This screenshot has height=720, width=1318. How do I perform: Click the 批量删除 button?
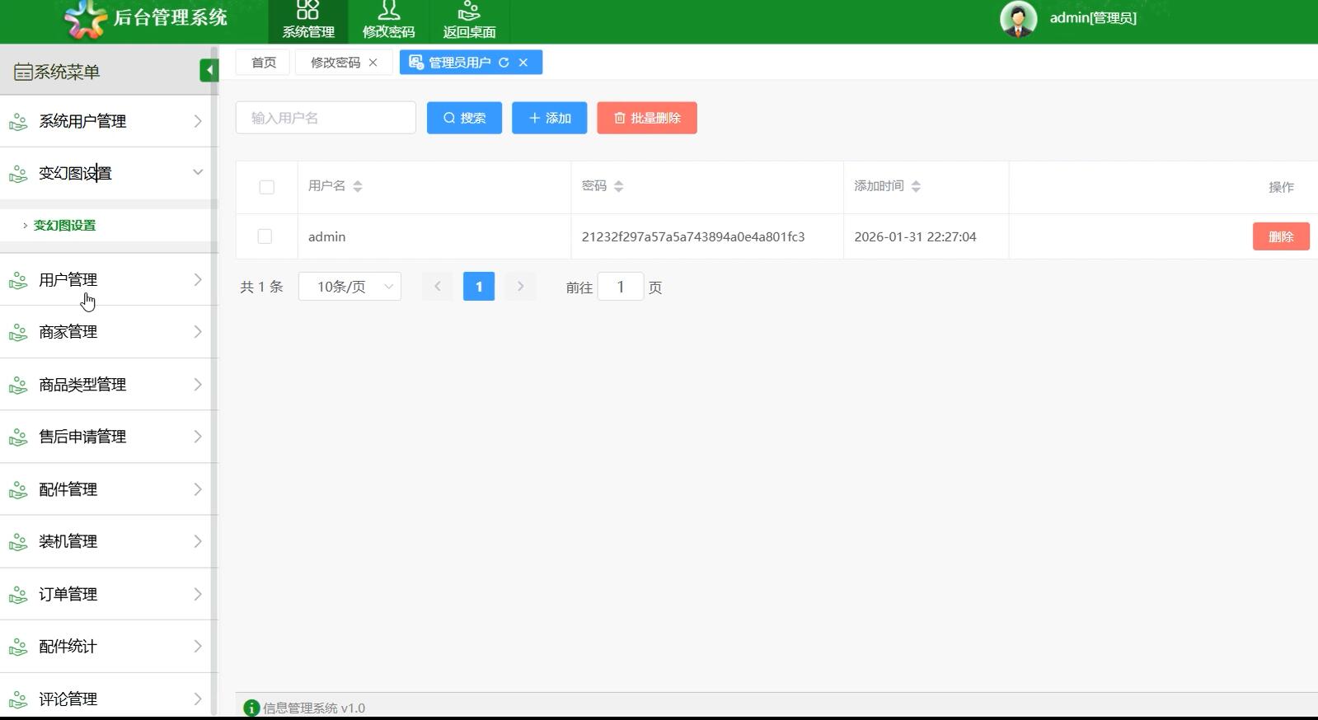647,118
